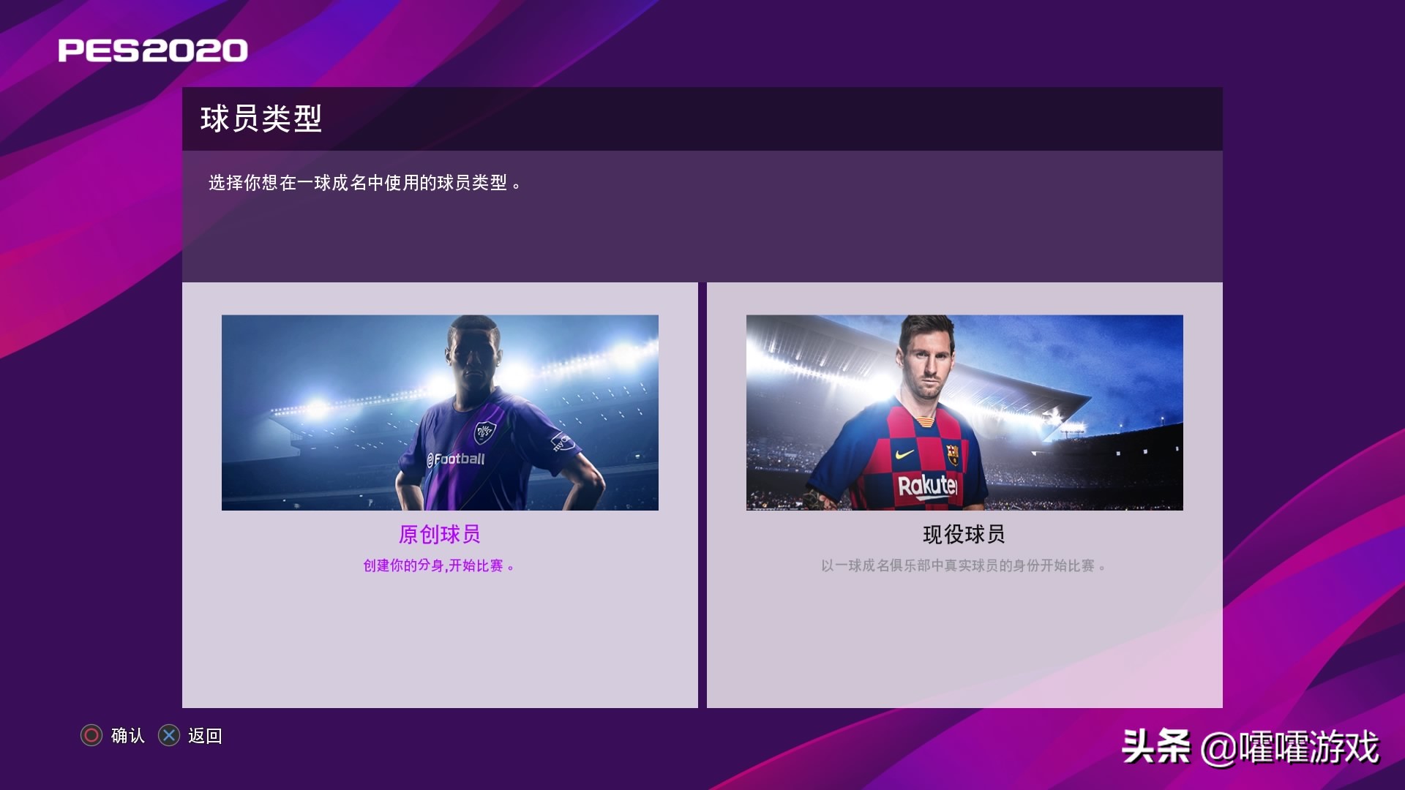Click the 原创球员 title text
Viewport: 1405px width, 790px height.
(440, 535)
